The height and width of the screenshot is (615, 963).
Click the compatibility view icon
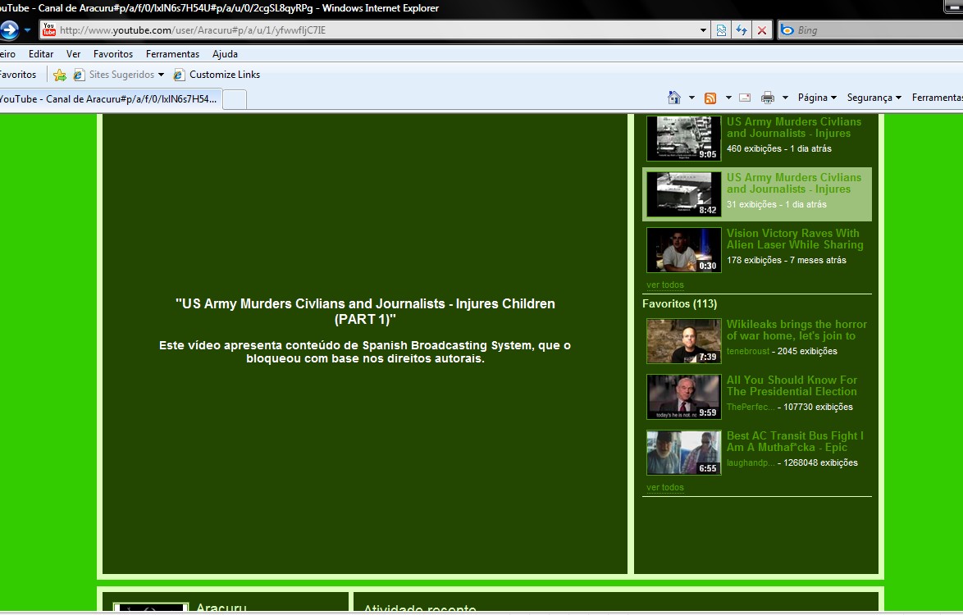click(722, 30)
